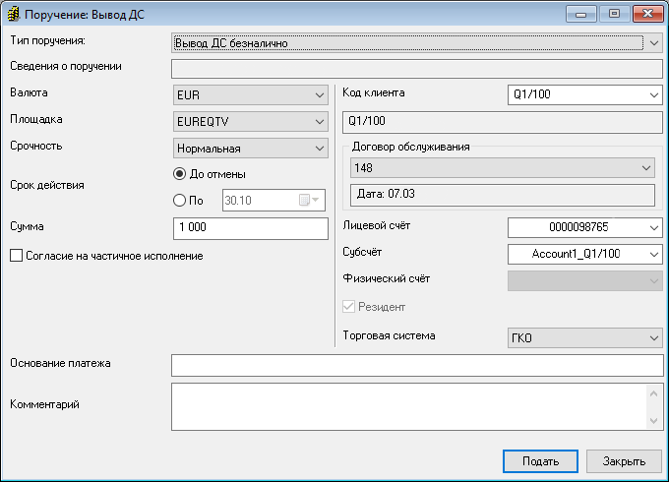Click the 'Подать' submit button
The image size is (669, 482).
tap(540, 461)
